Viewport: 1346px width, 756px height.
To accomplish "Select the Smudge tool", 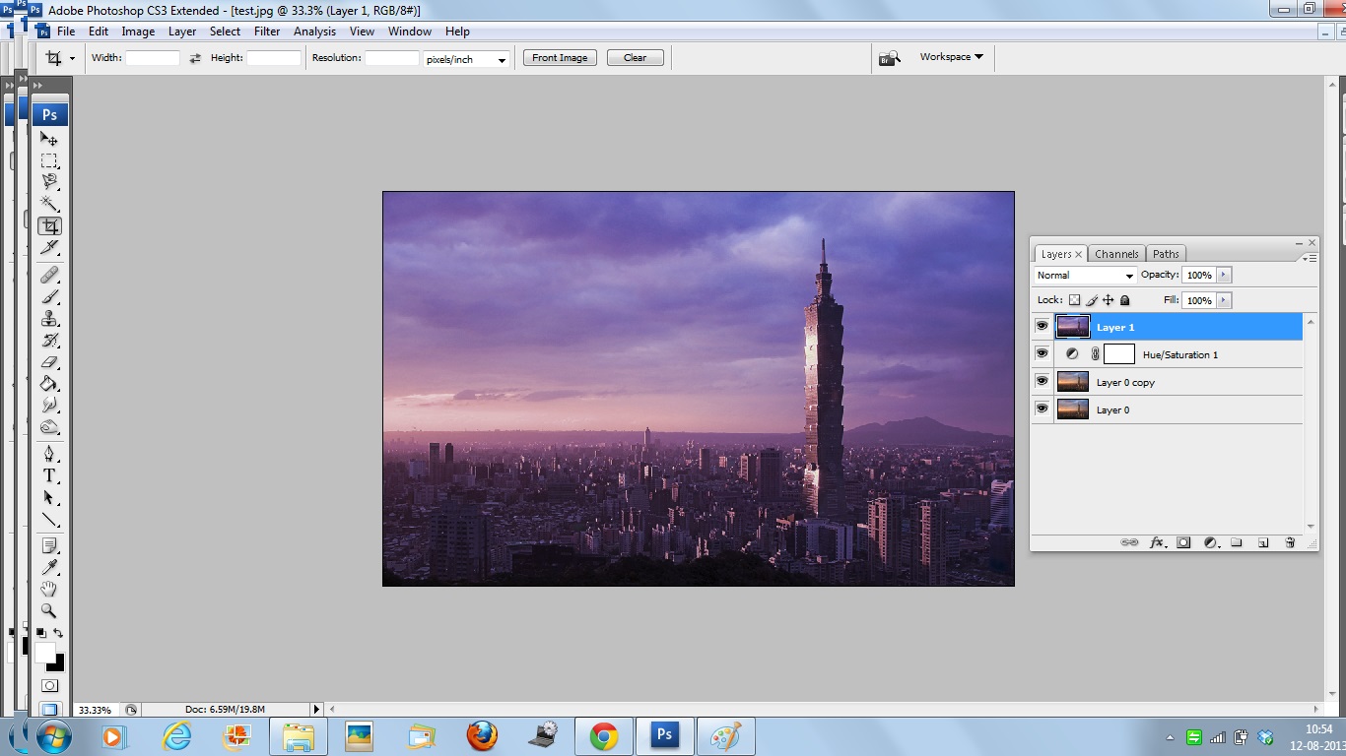I will pos(49,405).
